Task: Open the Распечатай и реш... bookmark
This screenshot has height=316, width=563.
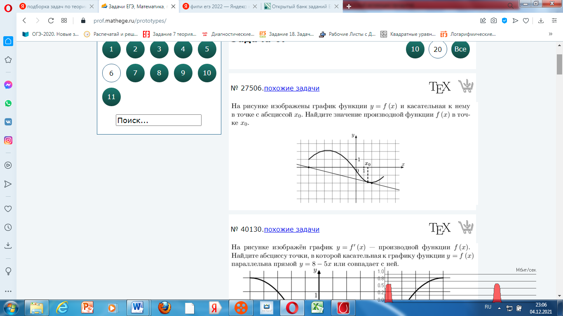Action: tap(111, 34)
